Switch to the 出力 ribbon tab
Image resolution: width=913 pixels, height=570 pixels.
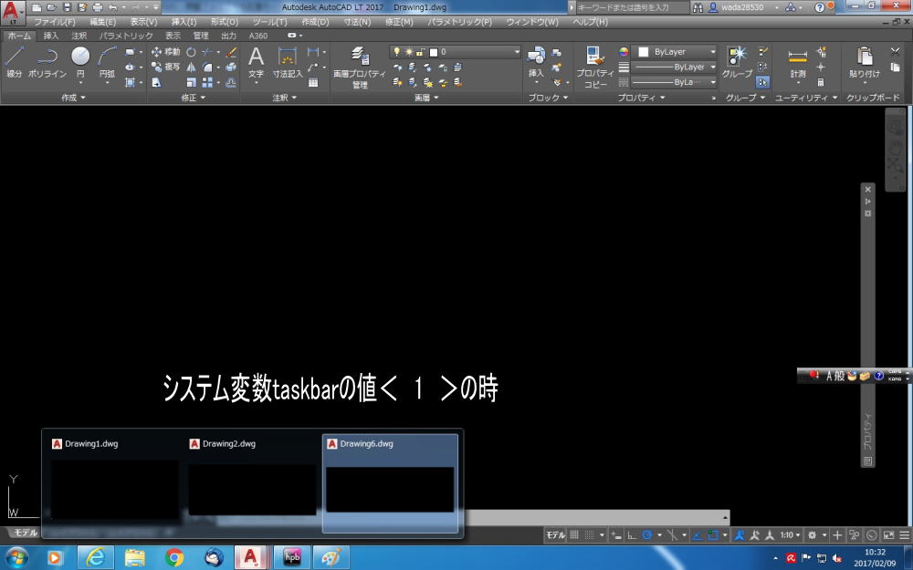coord(228,36)
